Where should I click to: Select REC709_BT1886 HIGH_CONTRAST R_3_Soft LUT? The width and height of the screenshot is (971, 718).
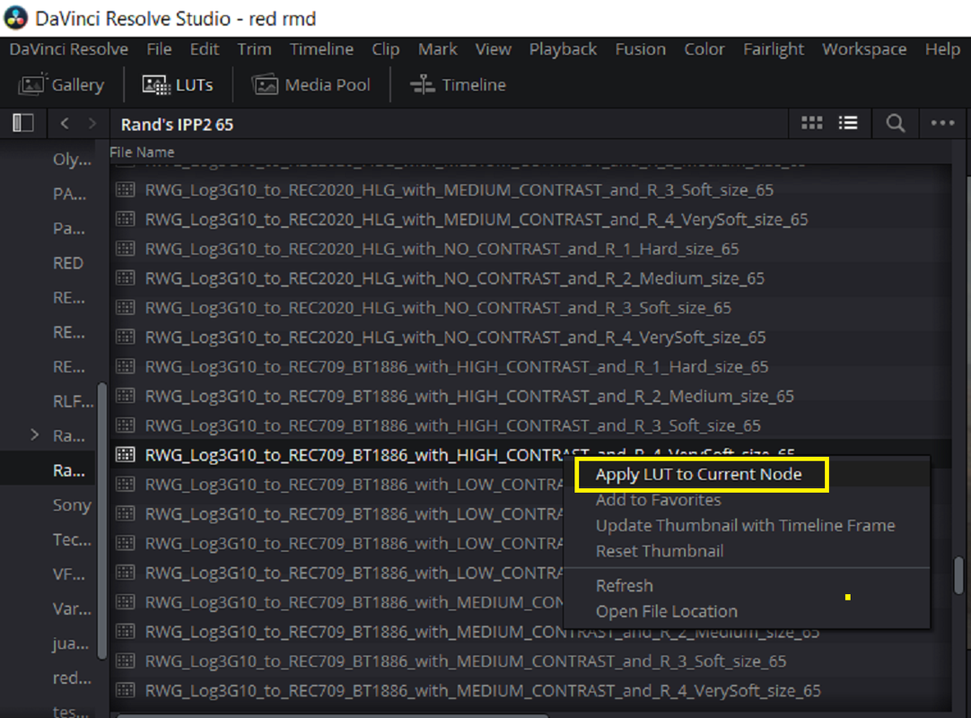coord(452,425)
